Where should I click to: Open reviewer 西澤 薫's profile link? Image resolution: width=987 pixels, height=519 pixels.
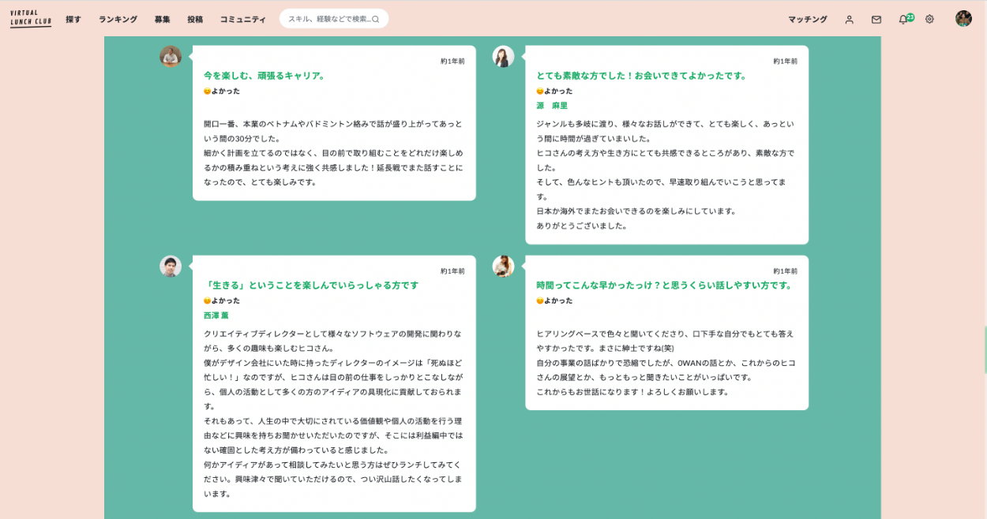[x=216, y=316]
